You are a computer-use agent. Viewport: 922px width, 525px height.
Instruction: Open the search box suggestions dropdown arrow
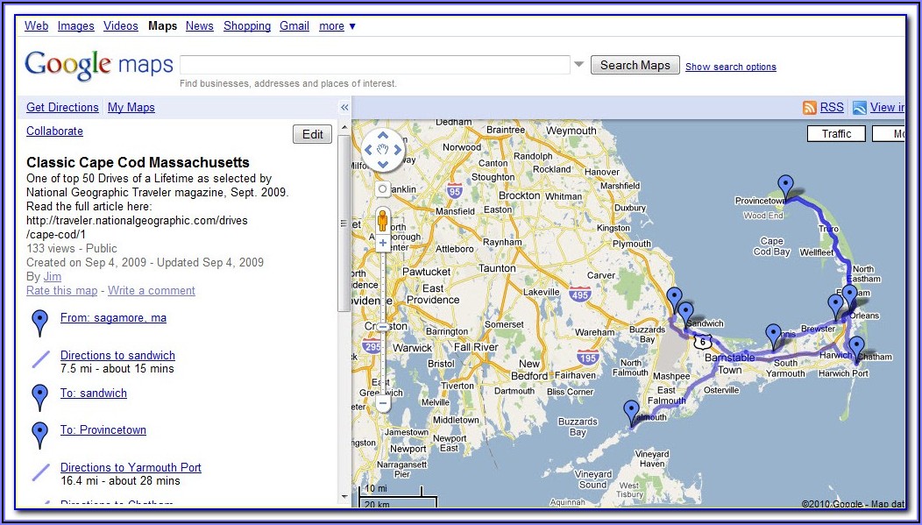tap(578, 65)
